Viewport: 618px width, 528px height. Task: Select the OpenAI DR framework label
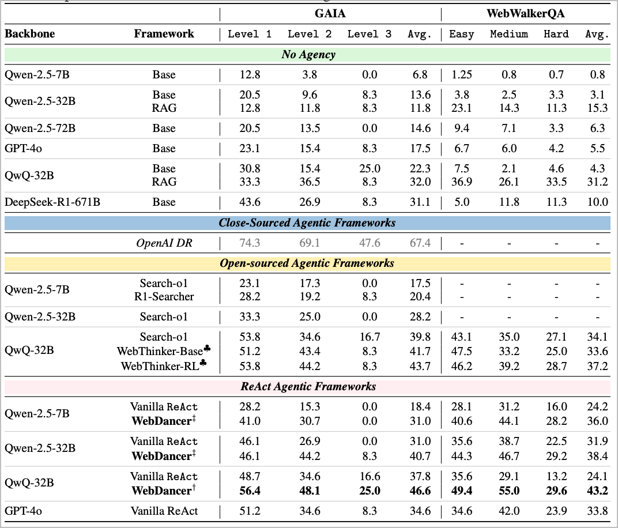coord(164,243)
